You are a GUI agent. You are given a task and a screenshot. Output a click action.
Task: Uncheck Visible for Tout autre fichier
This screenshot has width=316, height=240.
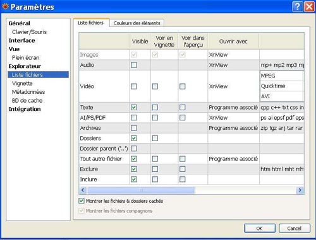click(134, 159)
